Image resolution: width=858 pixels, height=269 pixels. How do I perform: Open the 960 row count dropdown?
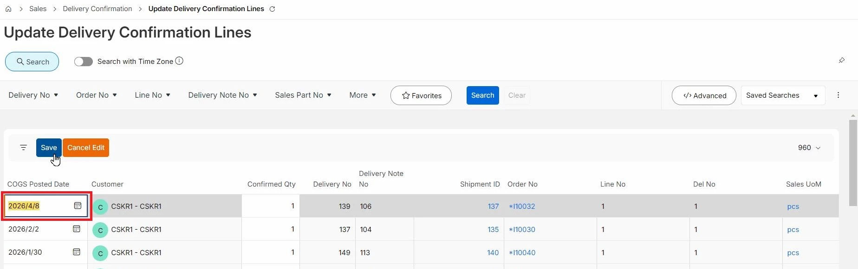[809, 148]
